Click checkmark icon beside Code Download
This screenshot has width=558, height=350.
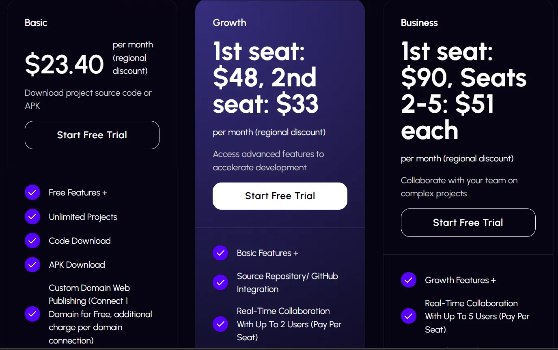pos(32,240)
